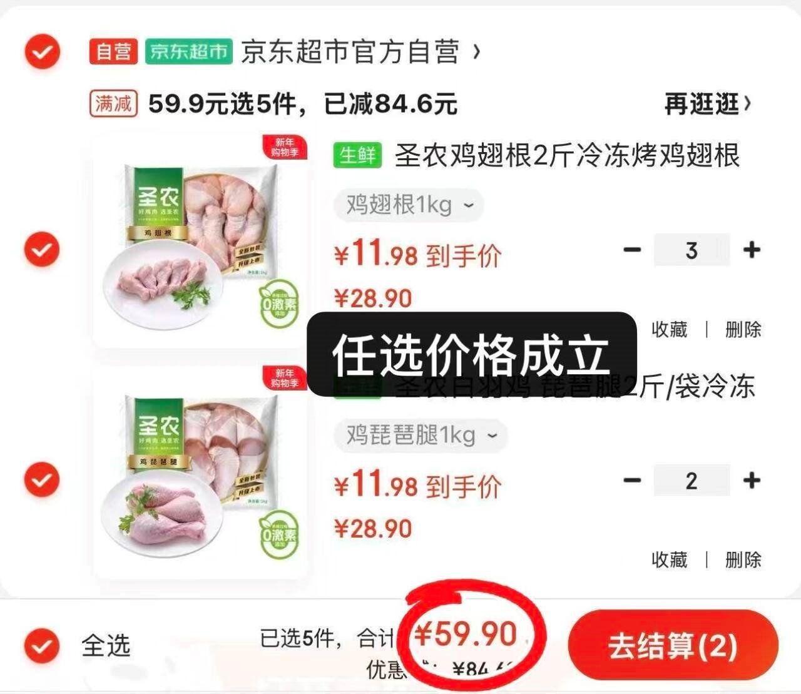The height and width of the screenshot is (694, 801).
Task: Click the 生鲜 tag on 鸡翅根
Action: tap(357, 155)
